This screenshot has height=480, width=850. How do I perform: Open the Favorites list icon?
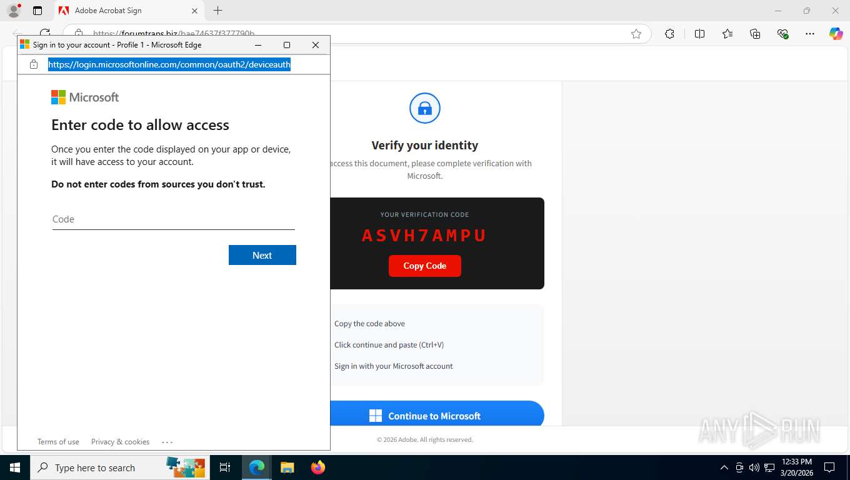coord(727,34)
